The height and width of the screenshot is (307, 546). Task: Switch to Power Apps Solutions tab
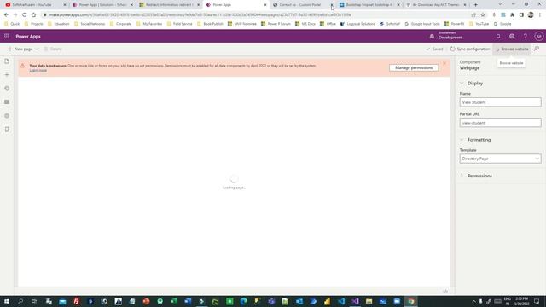pos(102,5)
